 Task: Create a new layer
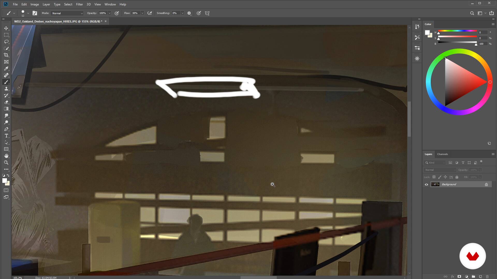pyautogui.click(x=480, y=276)
